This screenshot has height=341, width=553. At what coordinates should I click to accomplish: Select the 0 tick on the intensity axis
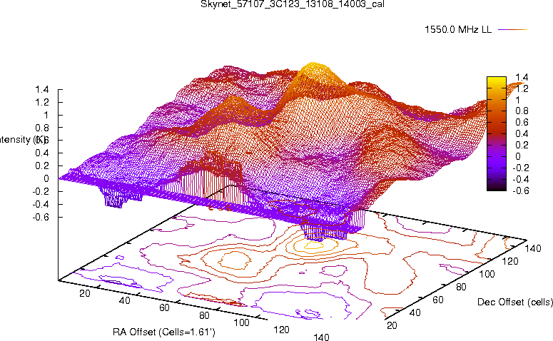pyautogui.click(x=46, y=179)
